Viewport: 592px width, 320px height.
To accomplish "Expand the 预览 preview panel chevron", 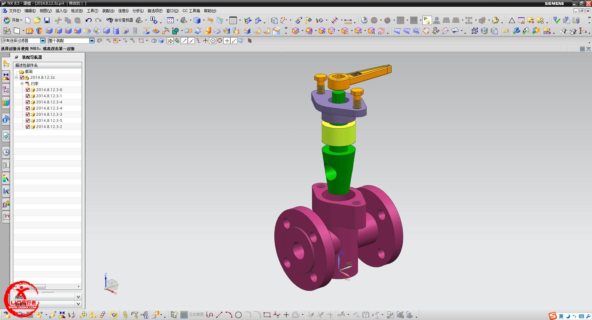I will (x=78, y=297).
